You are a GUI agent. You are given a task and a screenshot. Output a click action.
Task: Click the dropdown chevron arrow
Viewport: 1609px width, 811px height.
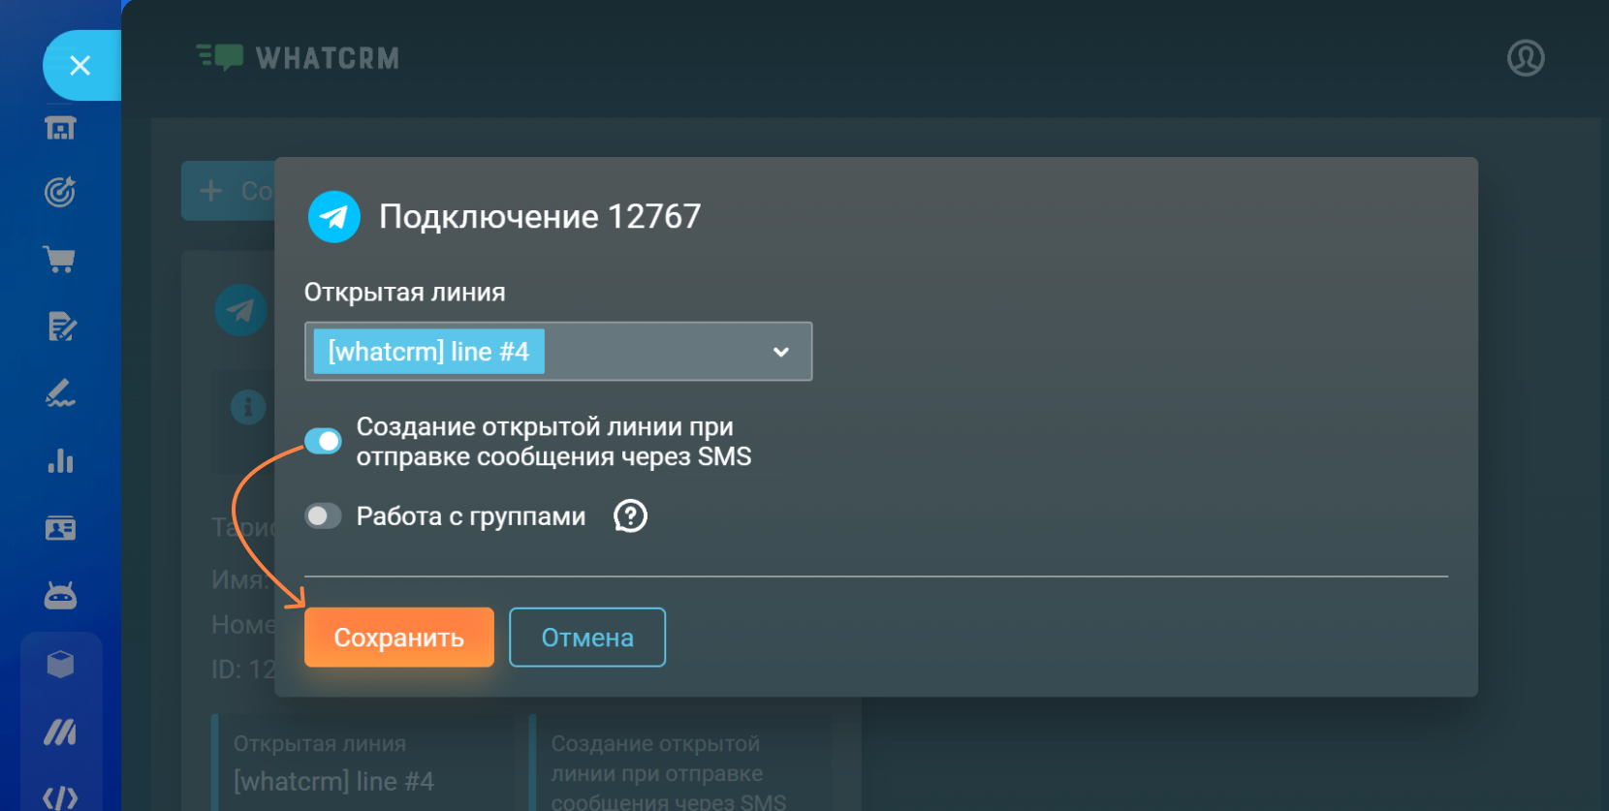780,352
